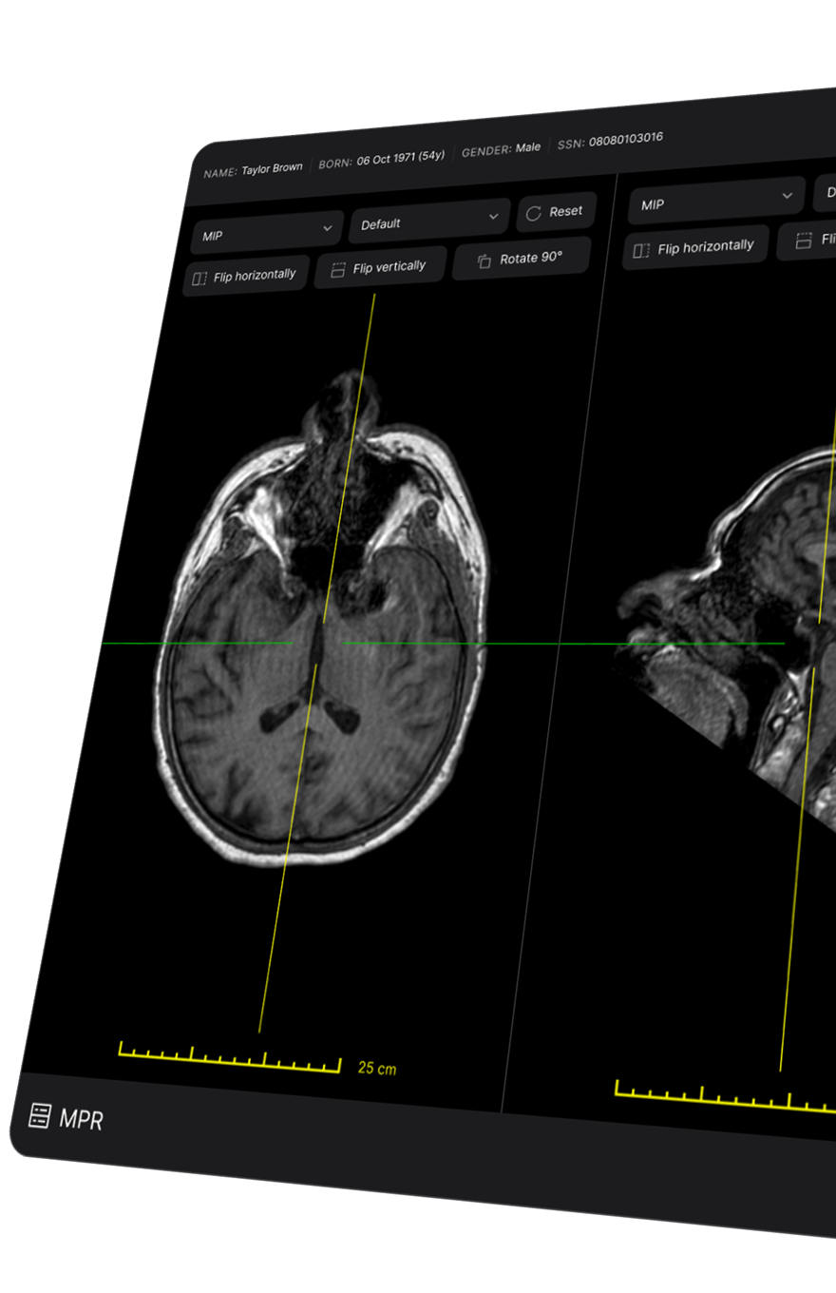Screen dimensions: 836x1293
Task: Click the 25 cm scale label
Action: click(377, 1069)
